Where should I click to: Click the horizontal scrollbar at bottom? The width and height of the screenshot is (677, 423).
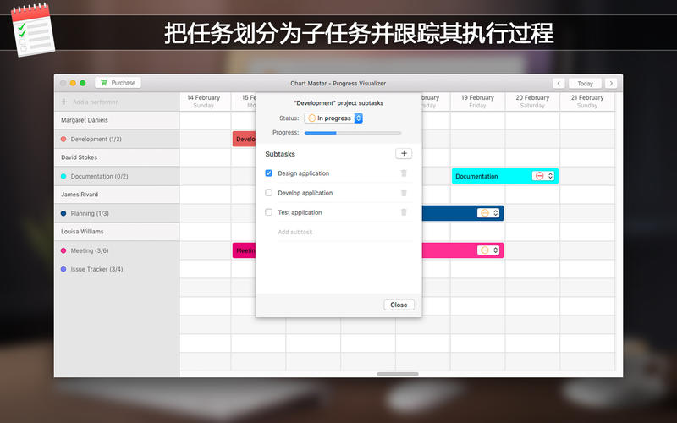(397, 374)
